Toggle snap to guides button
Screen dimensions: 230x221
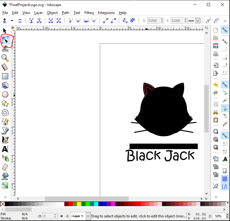(225, 187)
